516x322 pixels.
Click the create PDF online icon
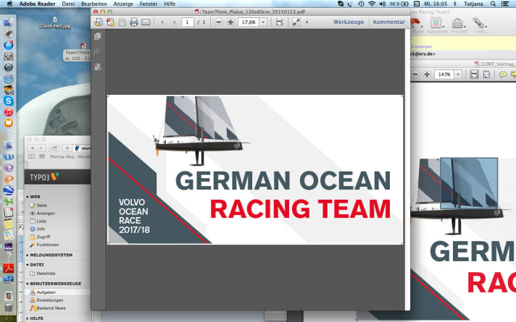(x=98, y=22)
